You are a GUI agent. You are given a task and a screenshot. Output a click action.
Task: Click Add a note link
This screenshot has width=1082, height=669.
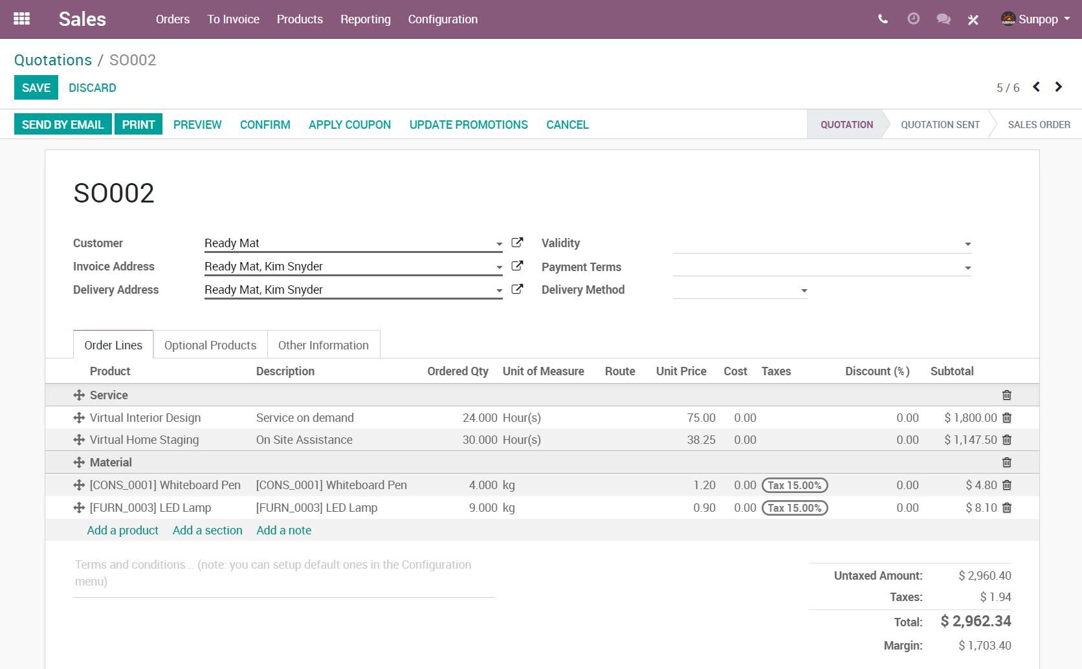coord(284,530)
